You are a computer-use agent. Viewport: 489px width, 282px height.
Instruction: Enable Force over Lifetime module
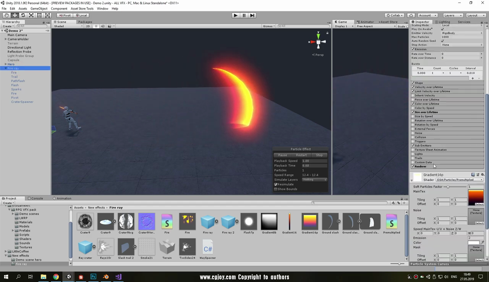point(413,100)
